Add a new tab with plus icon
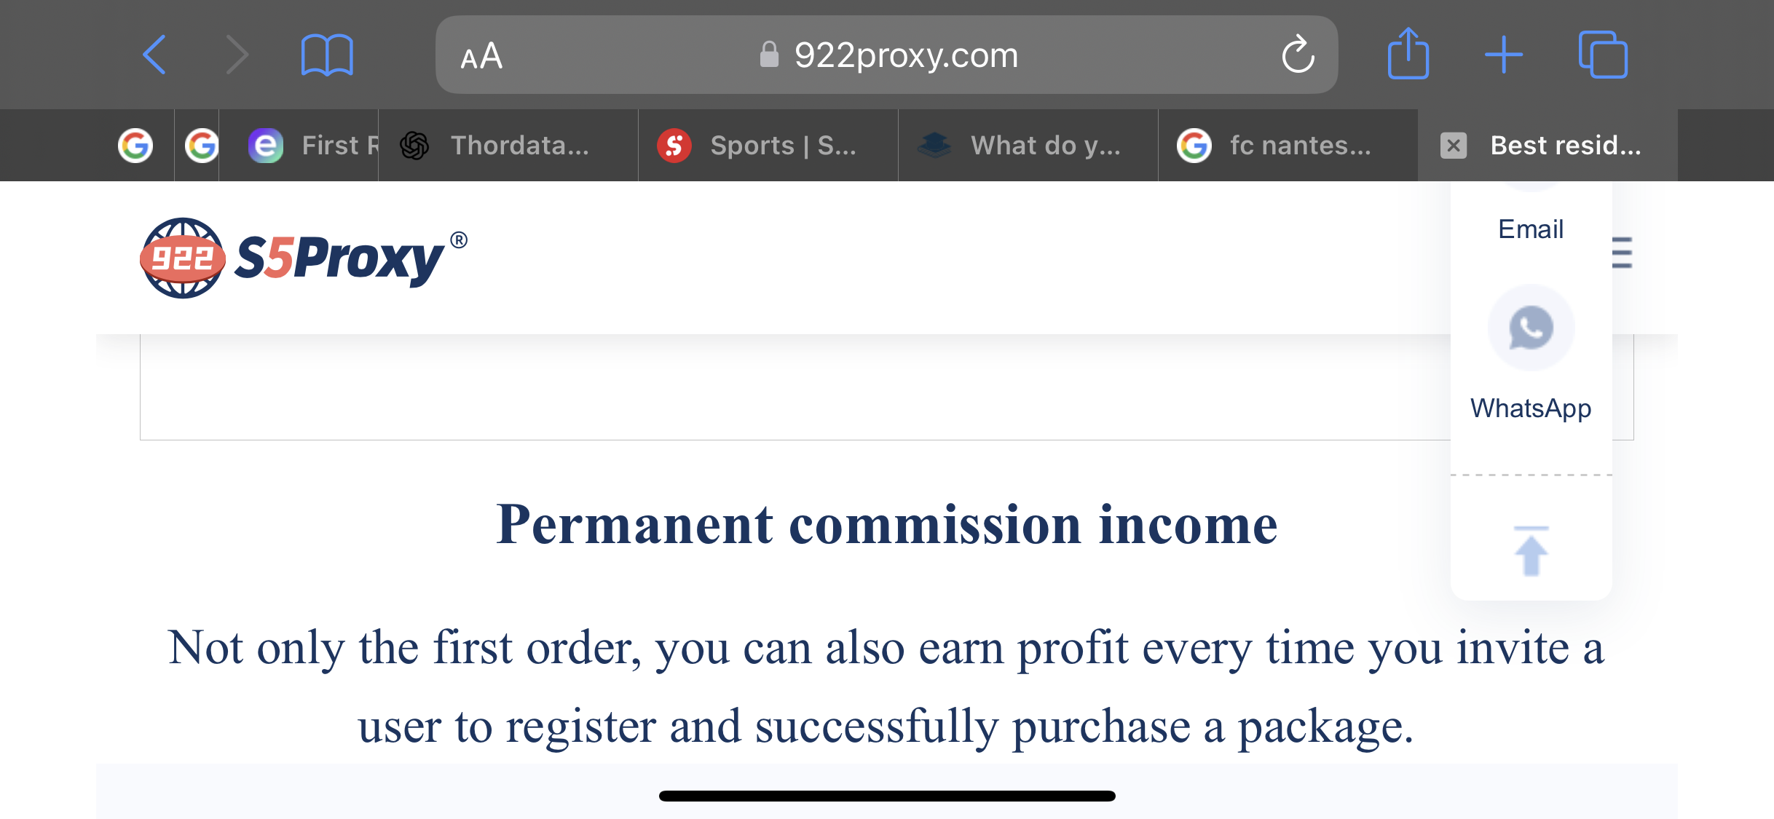 (x=1503, y=55)
